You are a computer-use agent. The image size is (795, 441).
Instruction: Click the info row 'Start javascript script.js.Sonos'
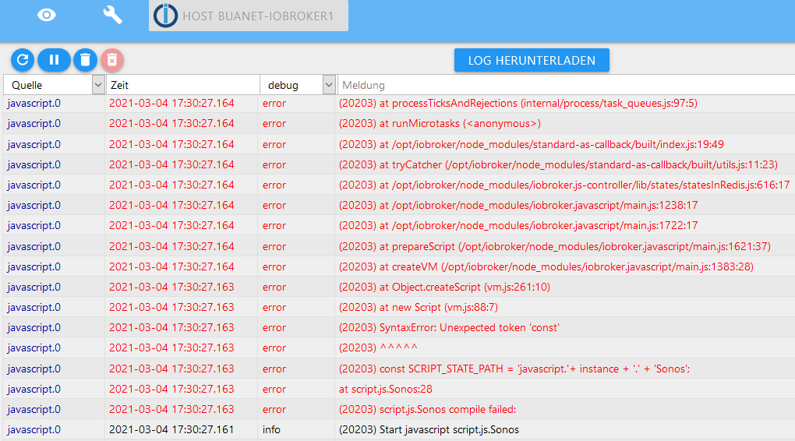429,429
